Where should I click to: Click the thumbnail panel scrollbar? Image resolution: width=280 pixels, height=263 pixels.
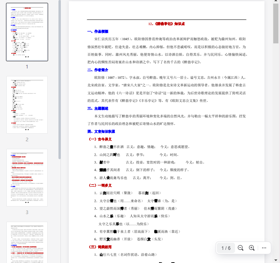coord(60,80)
